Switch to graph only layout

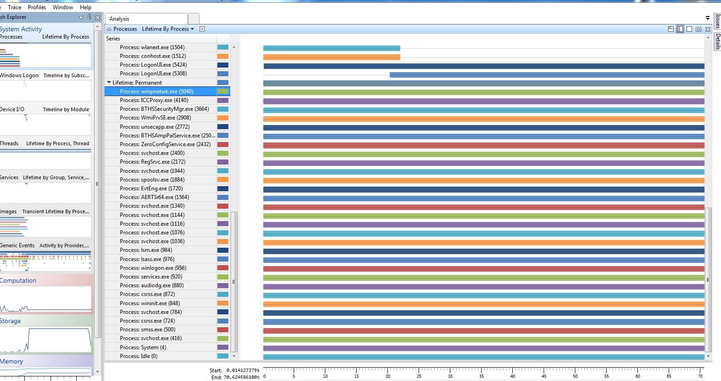689,29
